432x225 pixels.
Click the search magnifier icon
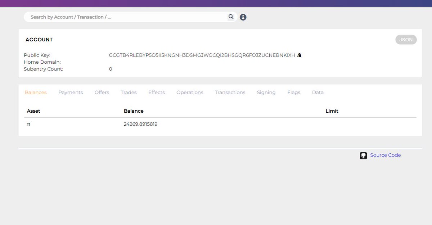231,17
